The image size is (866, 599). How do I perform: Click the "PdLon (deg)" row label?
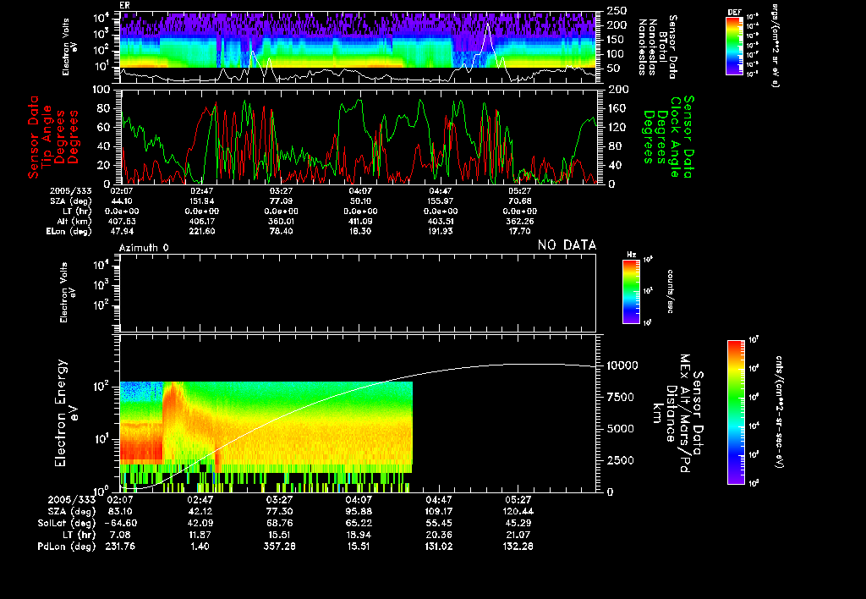click(67, 546)
